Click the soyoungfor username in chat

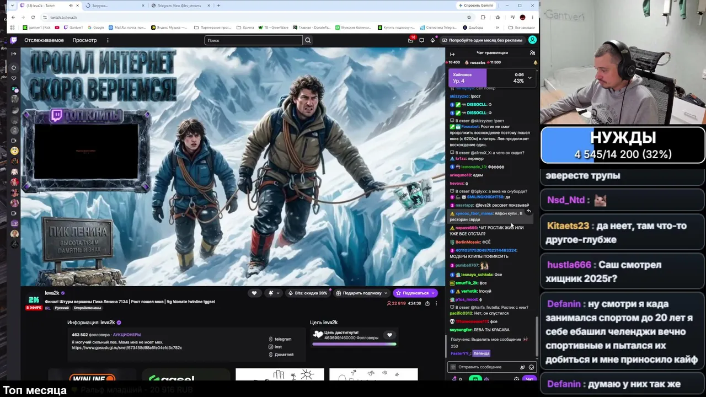(x=461, y=330)
